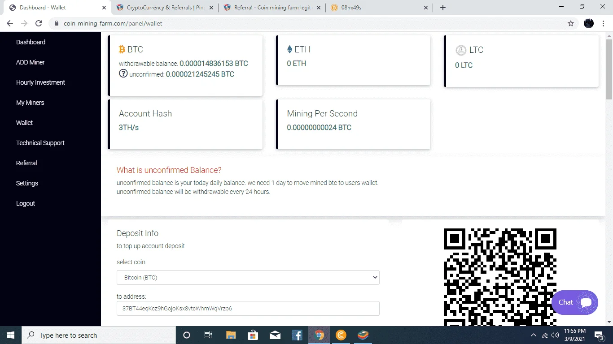Open File Explorer from the taskbar

pyautogui.click(x=231, y=335)
